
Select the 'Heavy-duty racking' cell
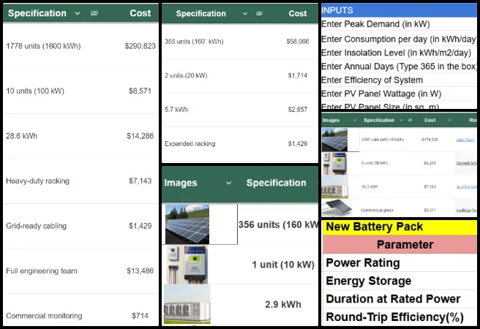37,181
